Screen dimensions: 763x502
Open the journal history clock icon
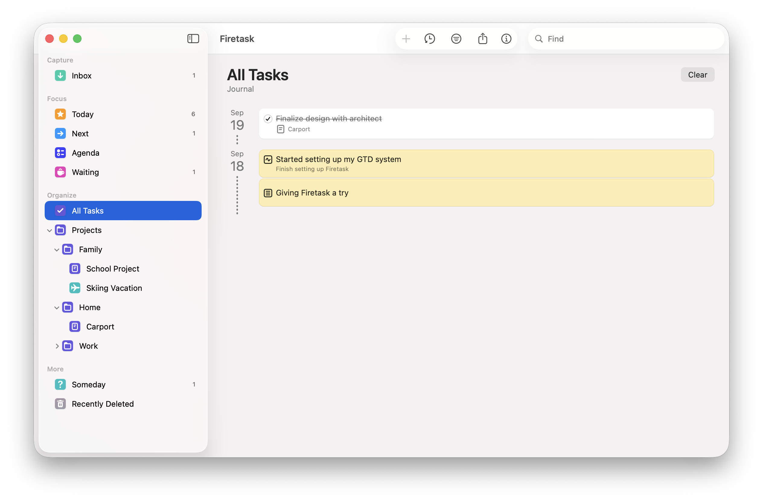point(429,39)
